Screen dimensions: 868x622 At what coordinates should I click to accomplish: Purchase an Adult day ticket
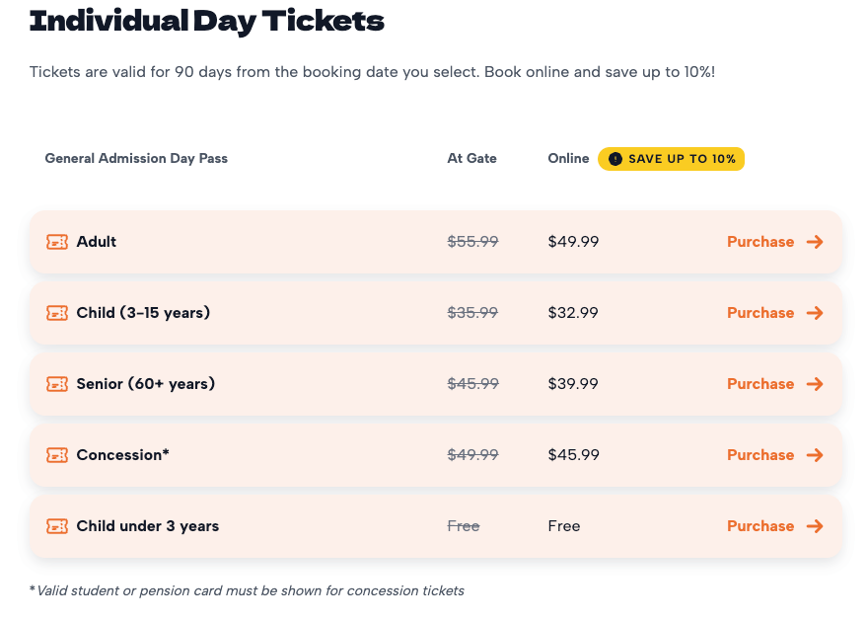point(760,242)
